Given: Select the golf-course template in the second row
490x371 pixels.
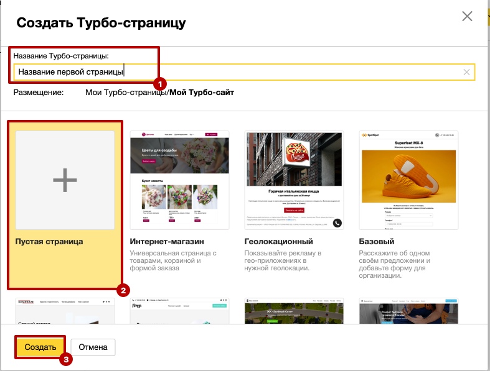Looking at the screenshot, I should point(294,311).
